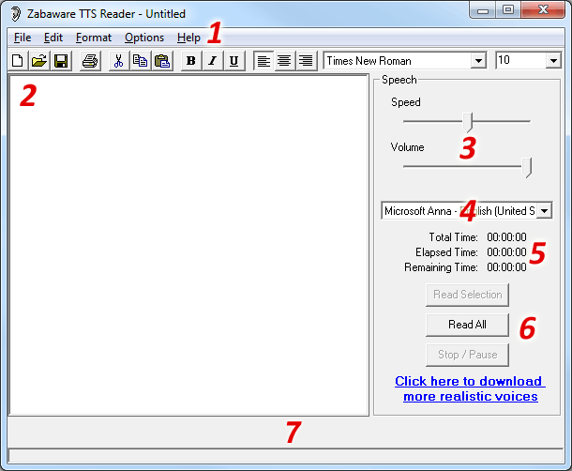This screenshot has height=471, width=572.
Task: Print the document with the printer icon
Action: click(x=90, y=61)
